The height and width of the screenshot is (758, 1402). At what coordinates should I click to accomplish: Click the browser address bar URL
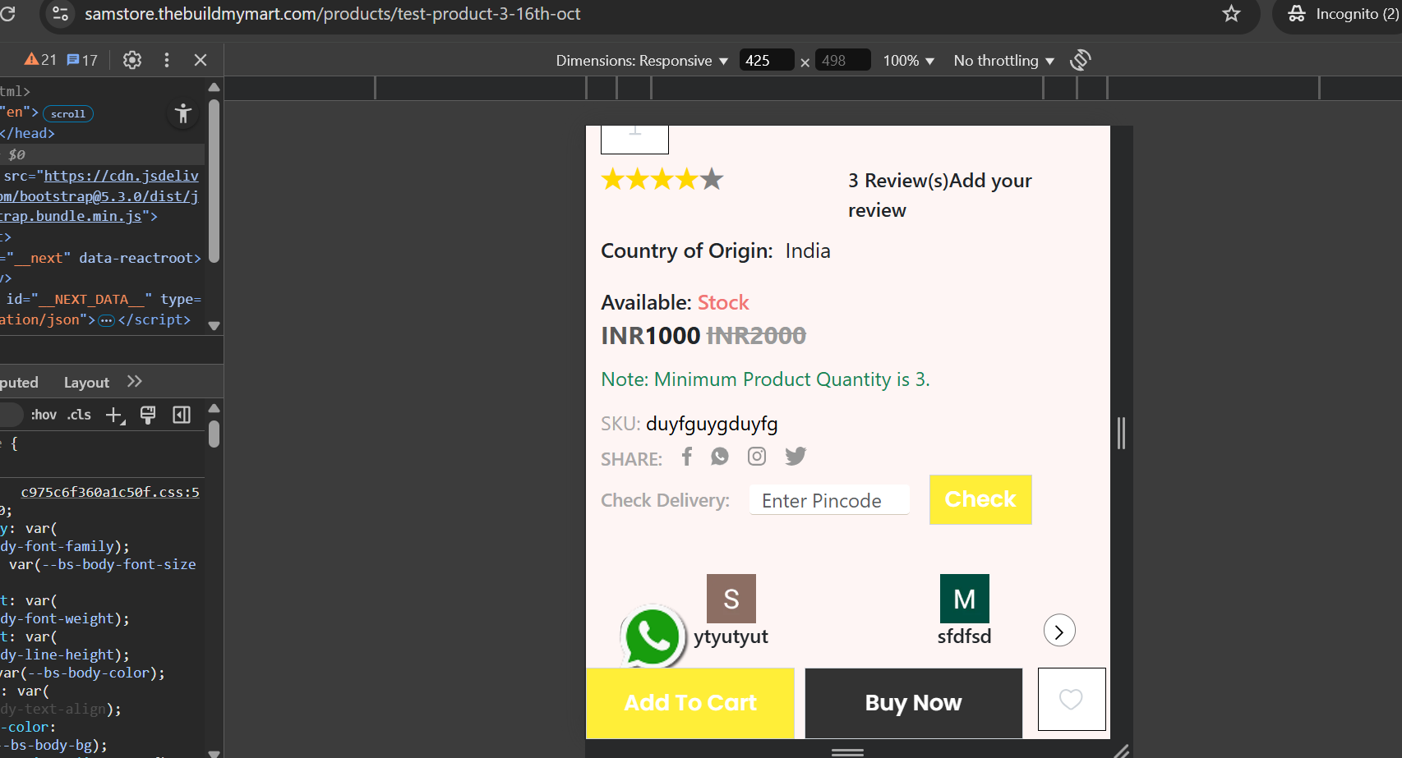click(333, 14)
